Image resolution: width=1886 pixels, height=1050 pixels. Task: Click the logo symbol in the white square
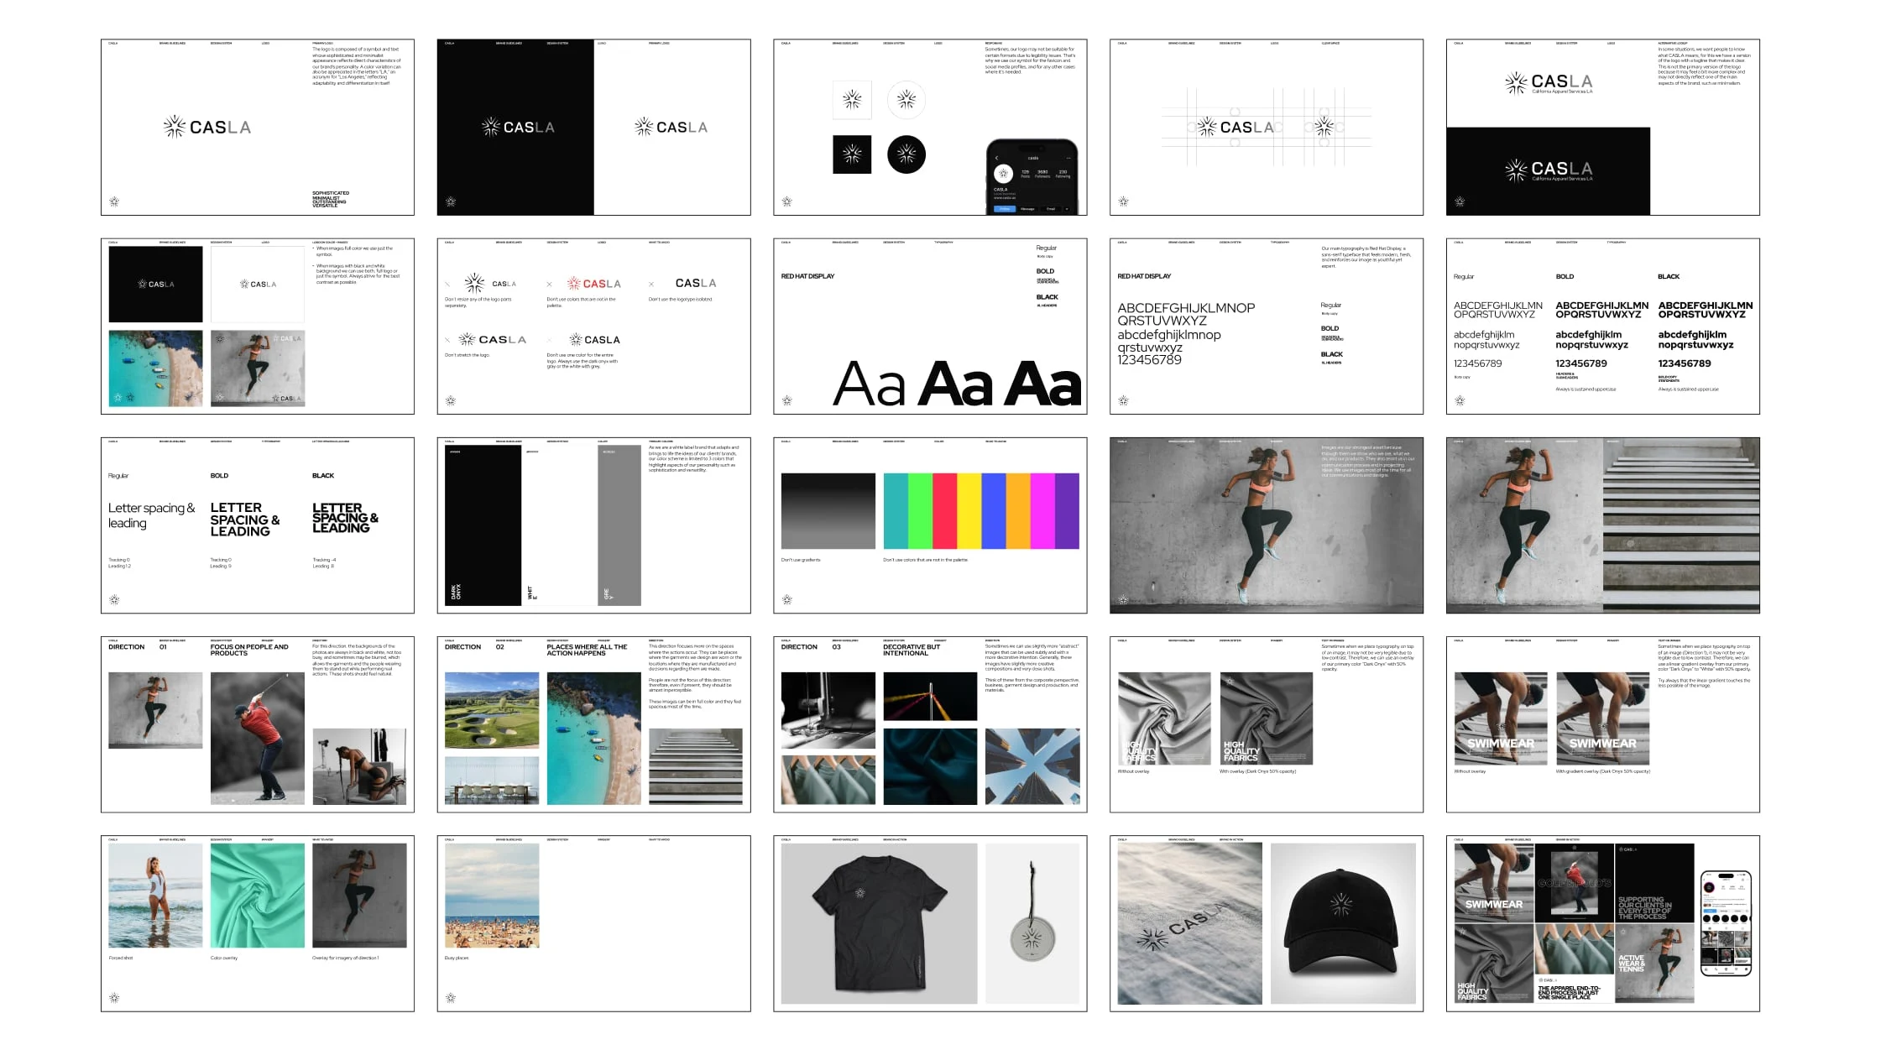point(852,100)
